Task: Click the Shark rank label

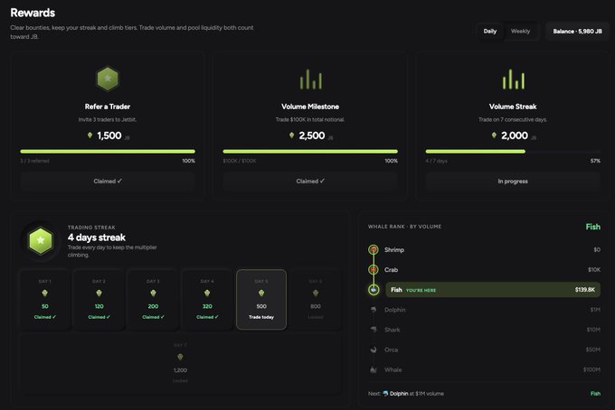Action: (x=393, y=330)
